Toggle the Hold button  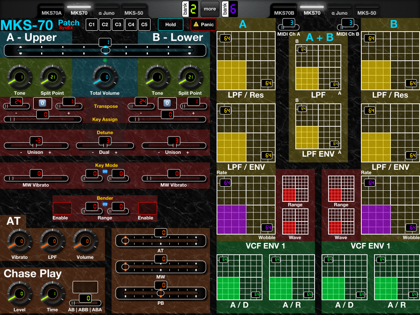tap(171, 24)
